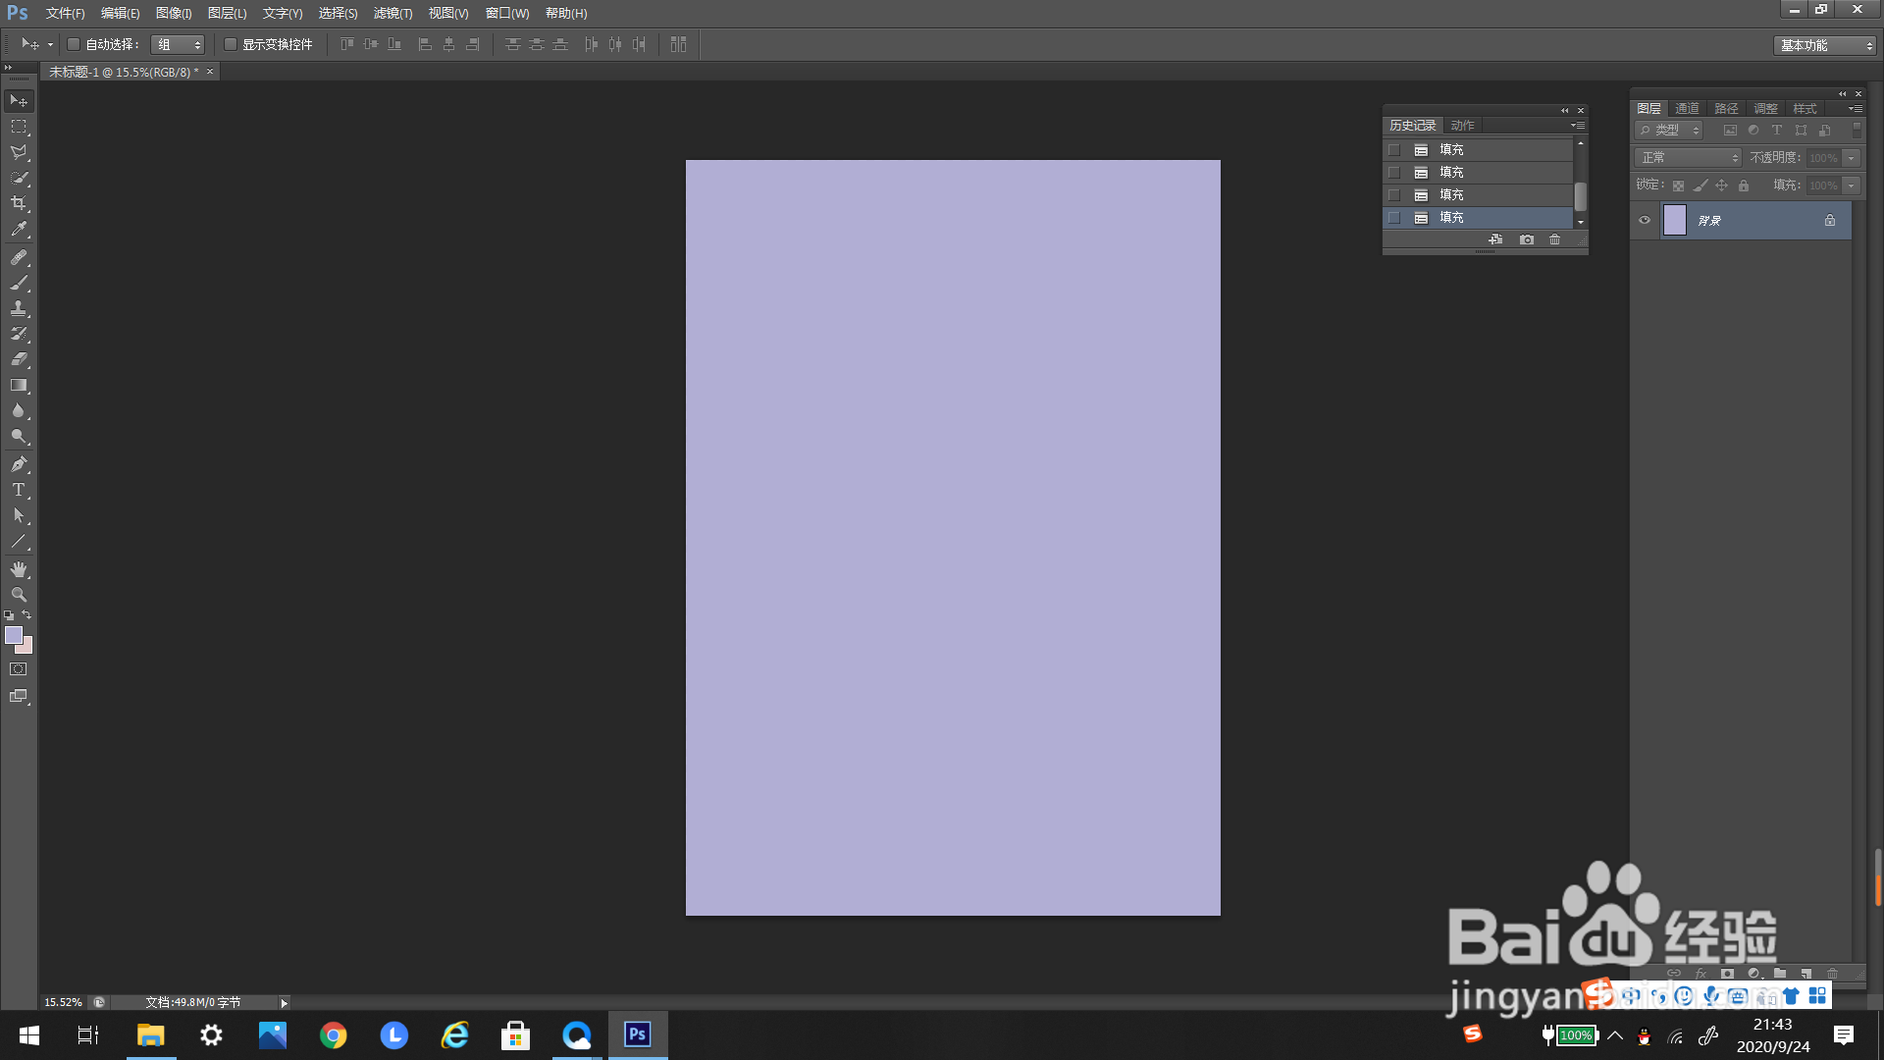Select the Pen tool
The width and height of the screenshot is (1884, 1060).
[19, 464]
